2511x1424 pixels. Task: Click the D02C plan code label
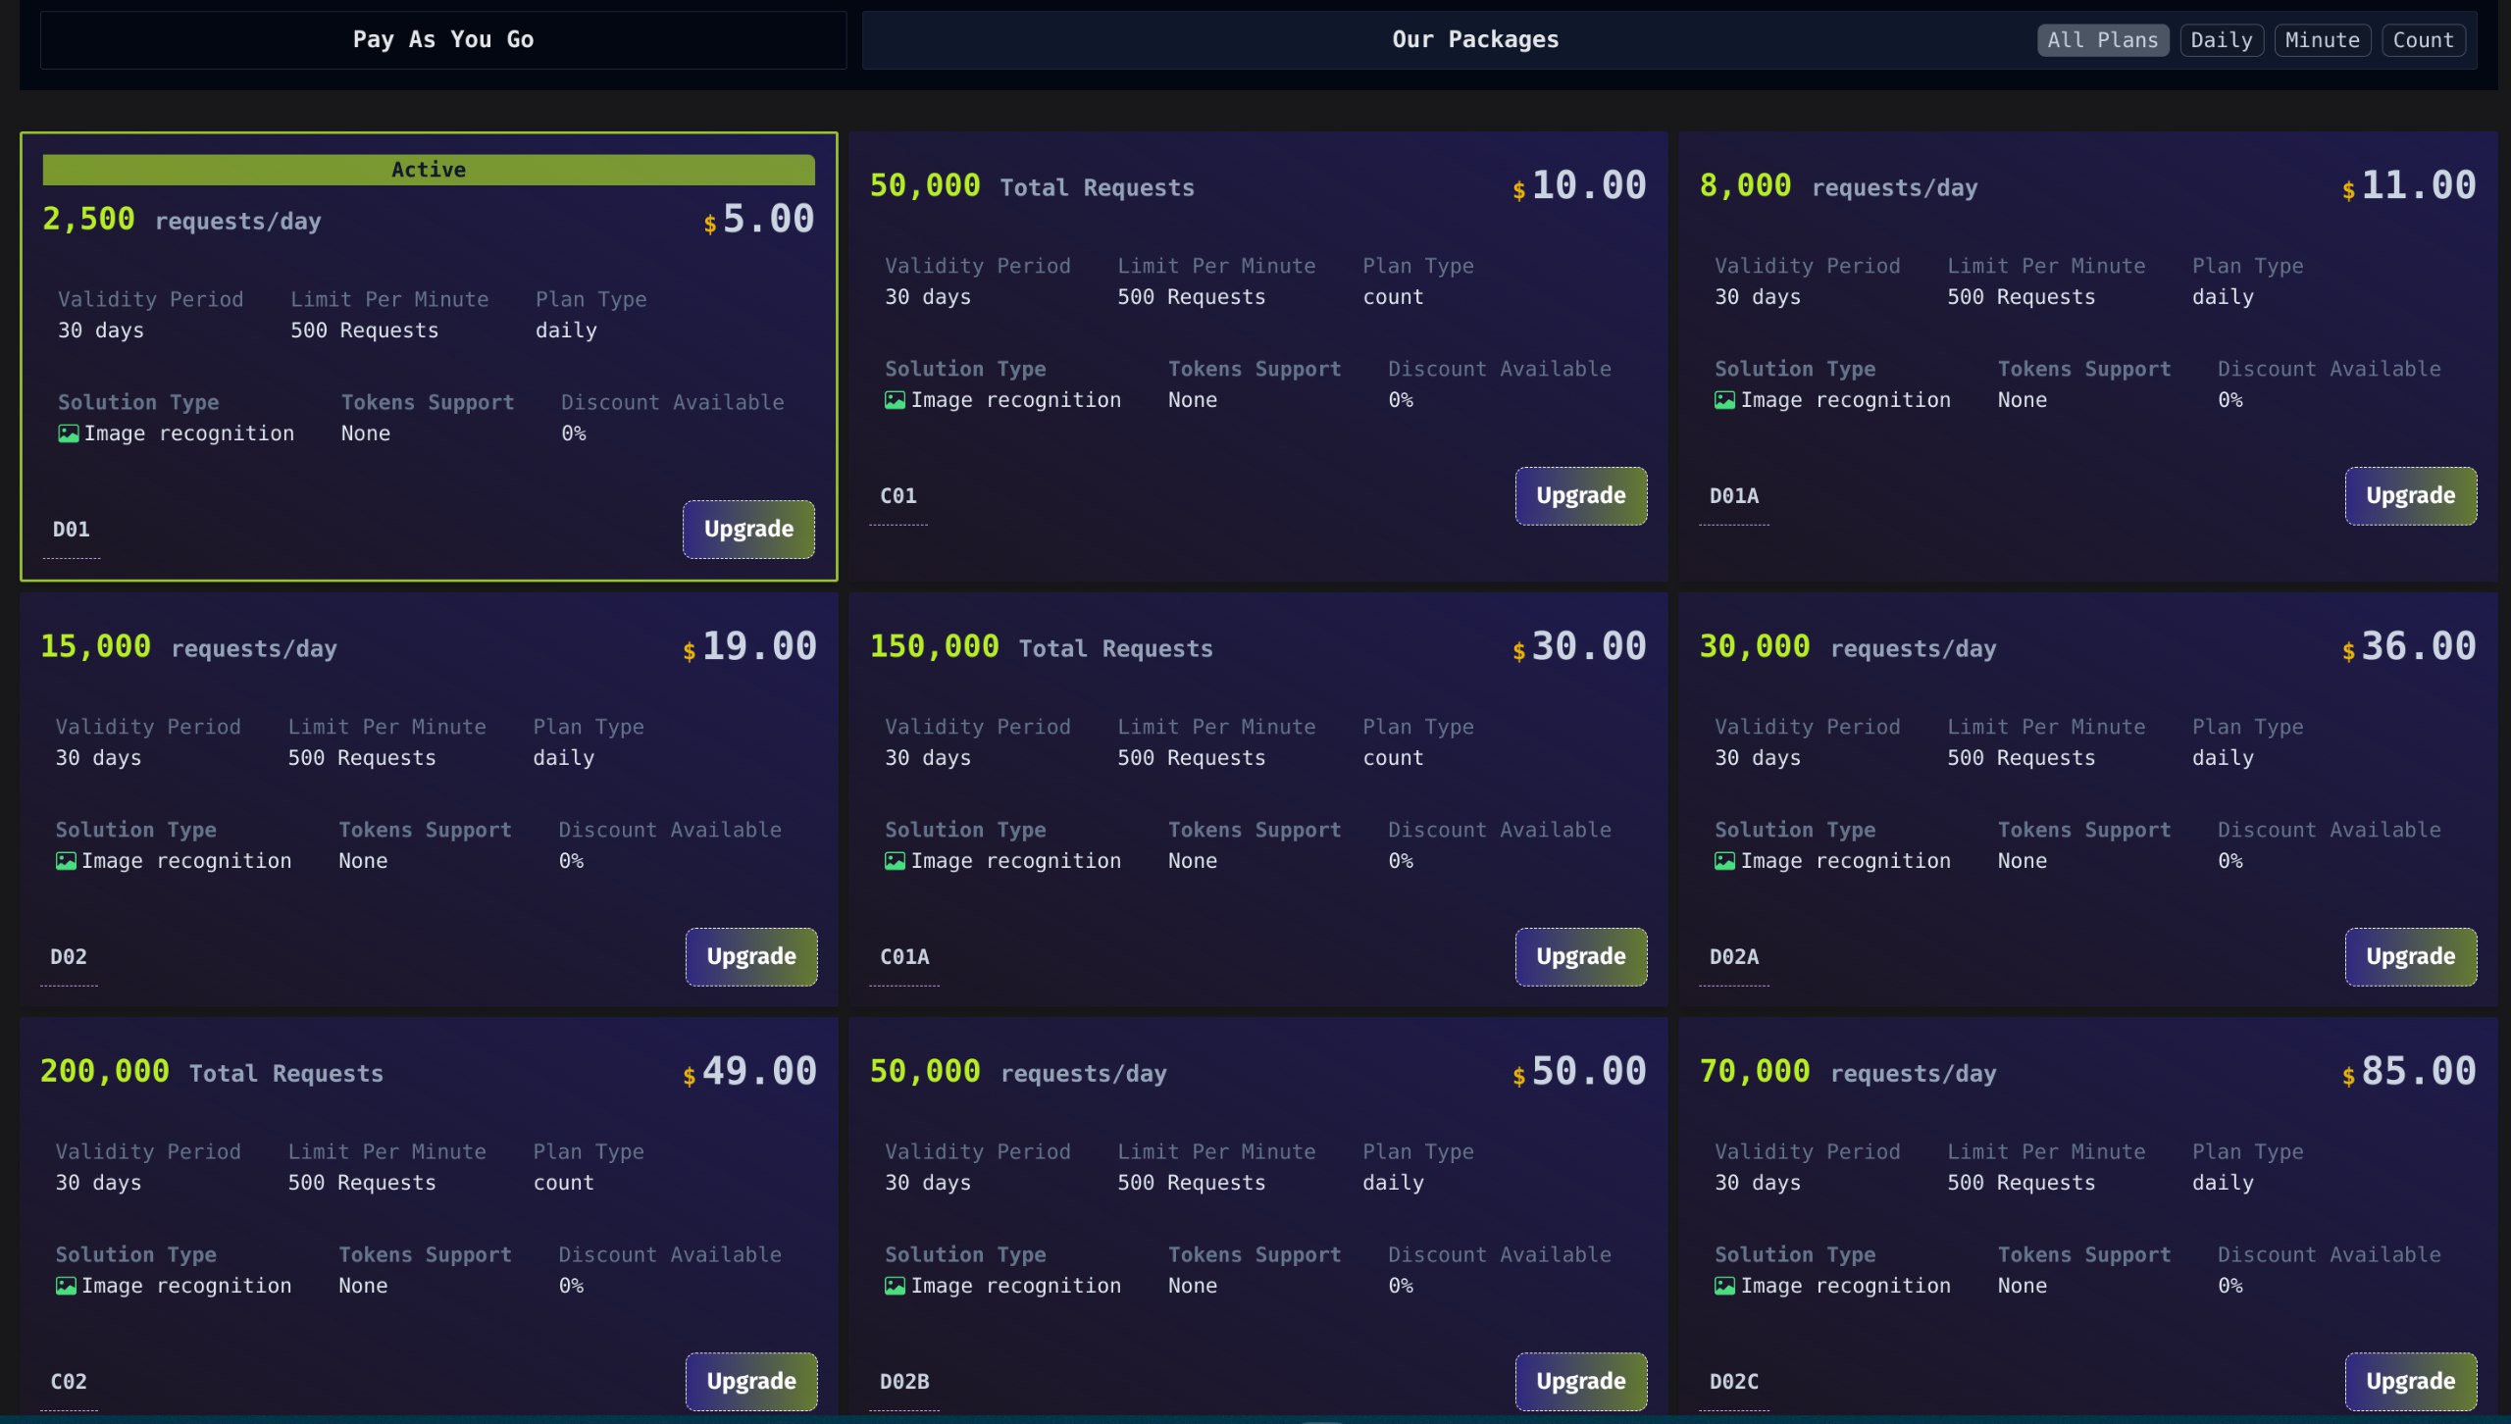[1734, 1382]
